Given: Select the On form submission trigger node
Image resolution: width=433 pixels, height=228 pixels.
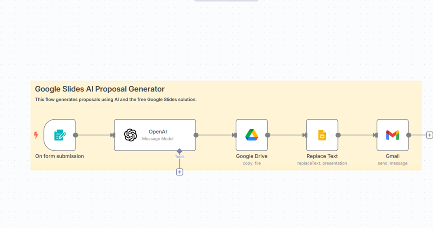Looking at the screenshot, I should 59,135.
